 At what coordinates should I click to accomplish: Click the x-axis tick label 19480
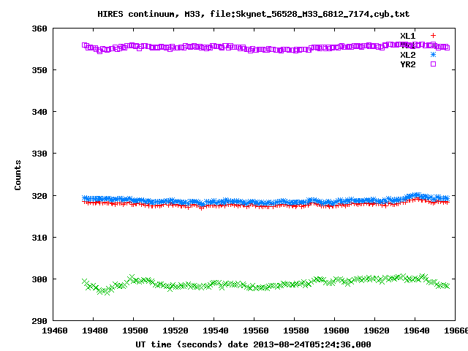click(94, 331)
